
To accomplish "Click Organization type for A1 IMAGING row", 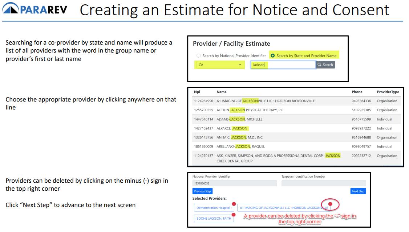I will coord(387,101).
